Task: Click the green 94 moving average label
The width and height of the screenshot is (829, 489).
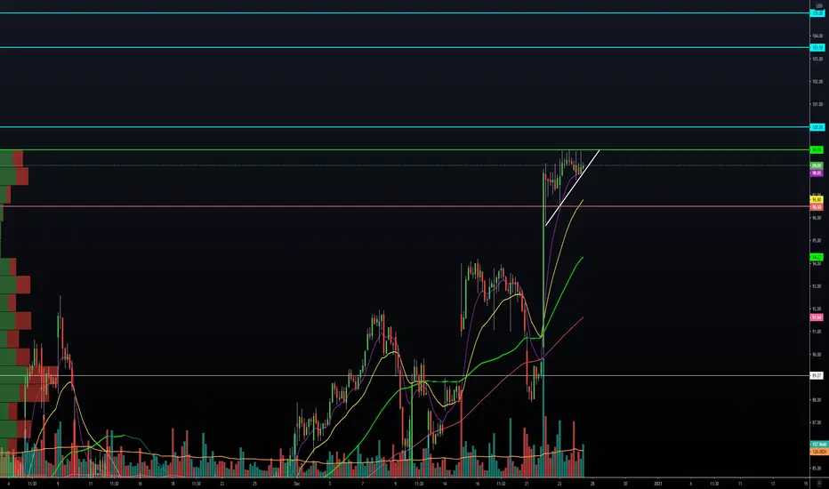Action: 817,257
